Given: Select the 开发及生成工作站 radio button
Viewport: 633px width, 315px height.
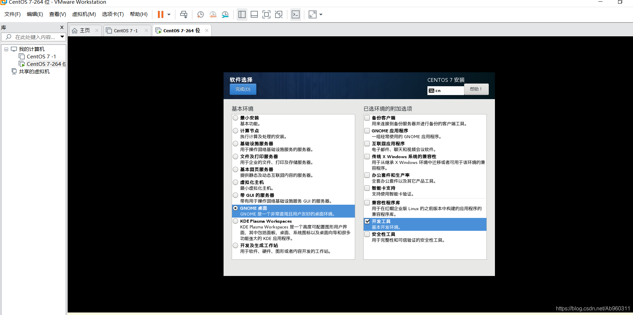Looking at the screenshot, I should pos(235,245).
